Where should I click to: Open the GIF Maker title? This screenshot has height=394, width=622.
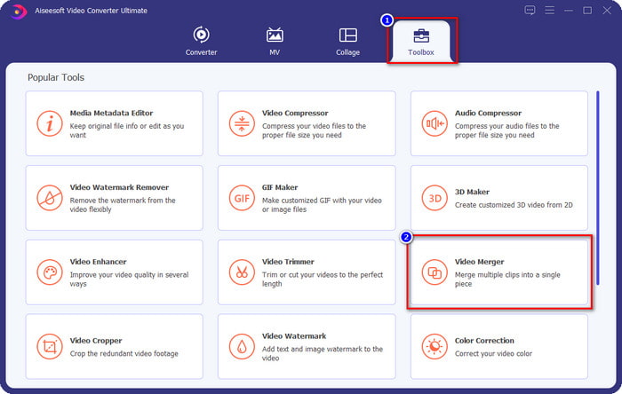280,187
